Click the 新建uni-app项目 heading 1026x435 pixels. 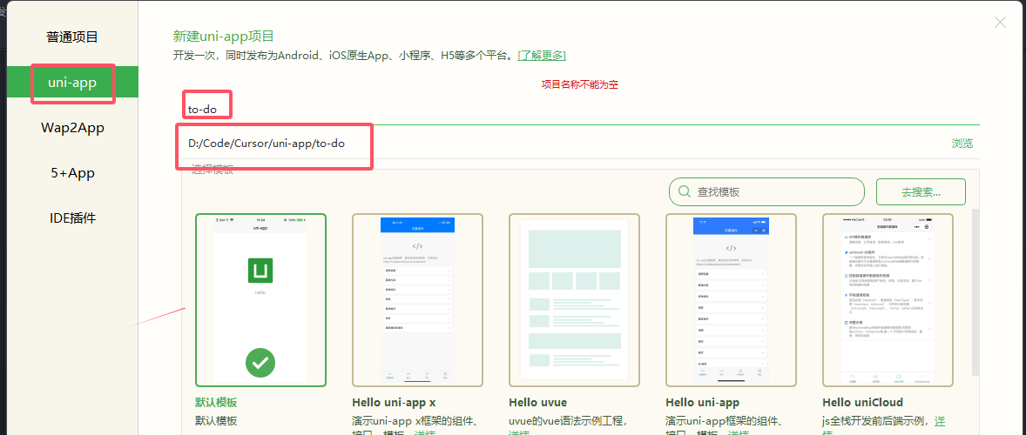click(223, 36)
